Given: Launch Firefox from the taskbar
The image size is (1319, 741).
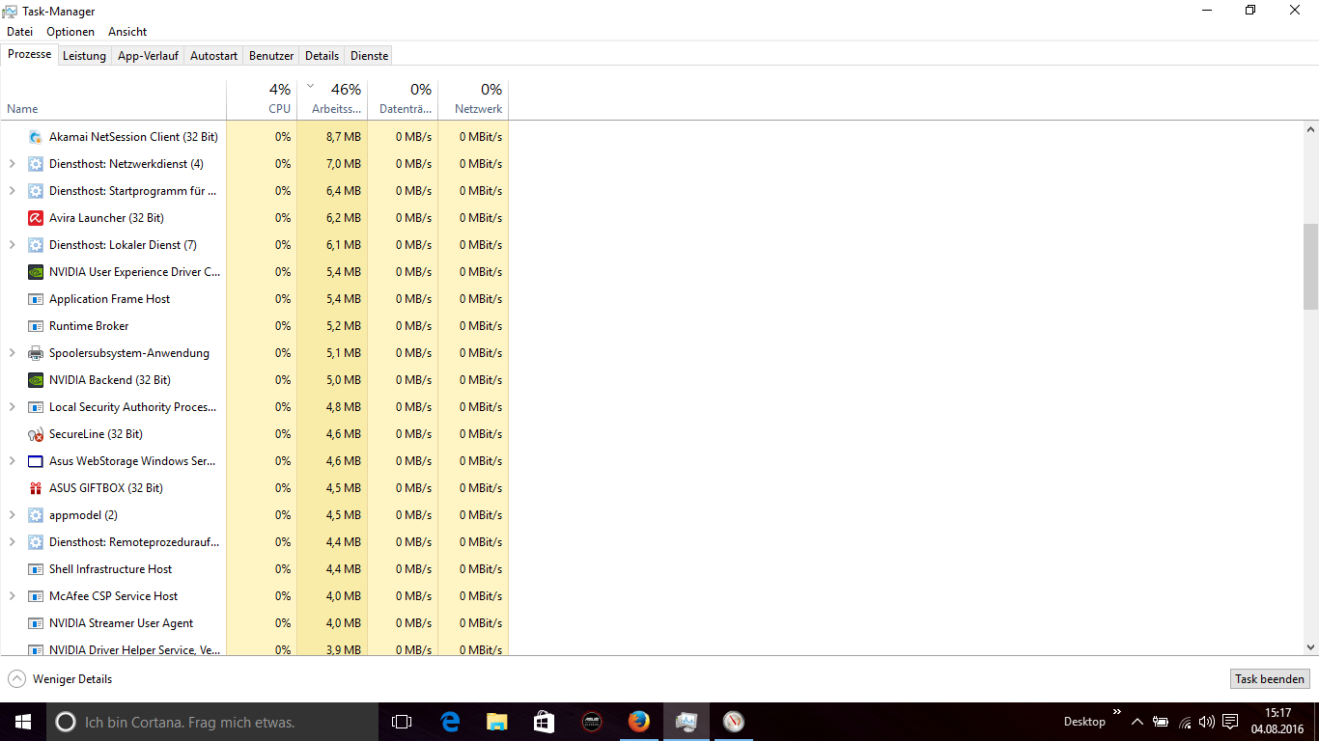Looking at the screenshot, I should (x=638, y=722).
